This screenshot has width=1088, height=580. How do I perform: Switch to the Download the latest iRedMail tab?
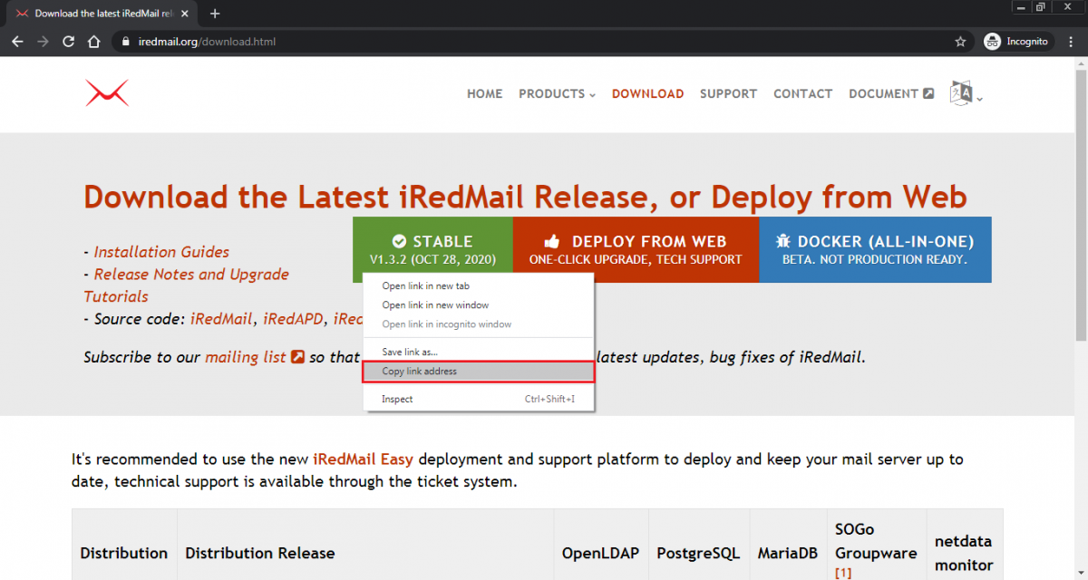tap(100, 14)
